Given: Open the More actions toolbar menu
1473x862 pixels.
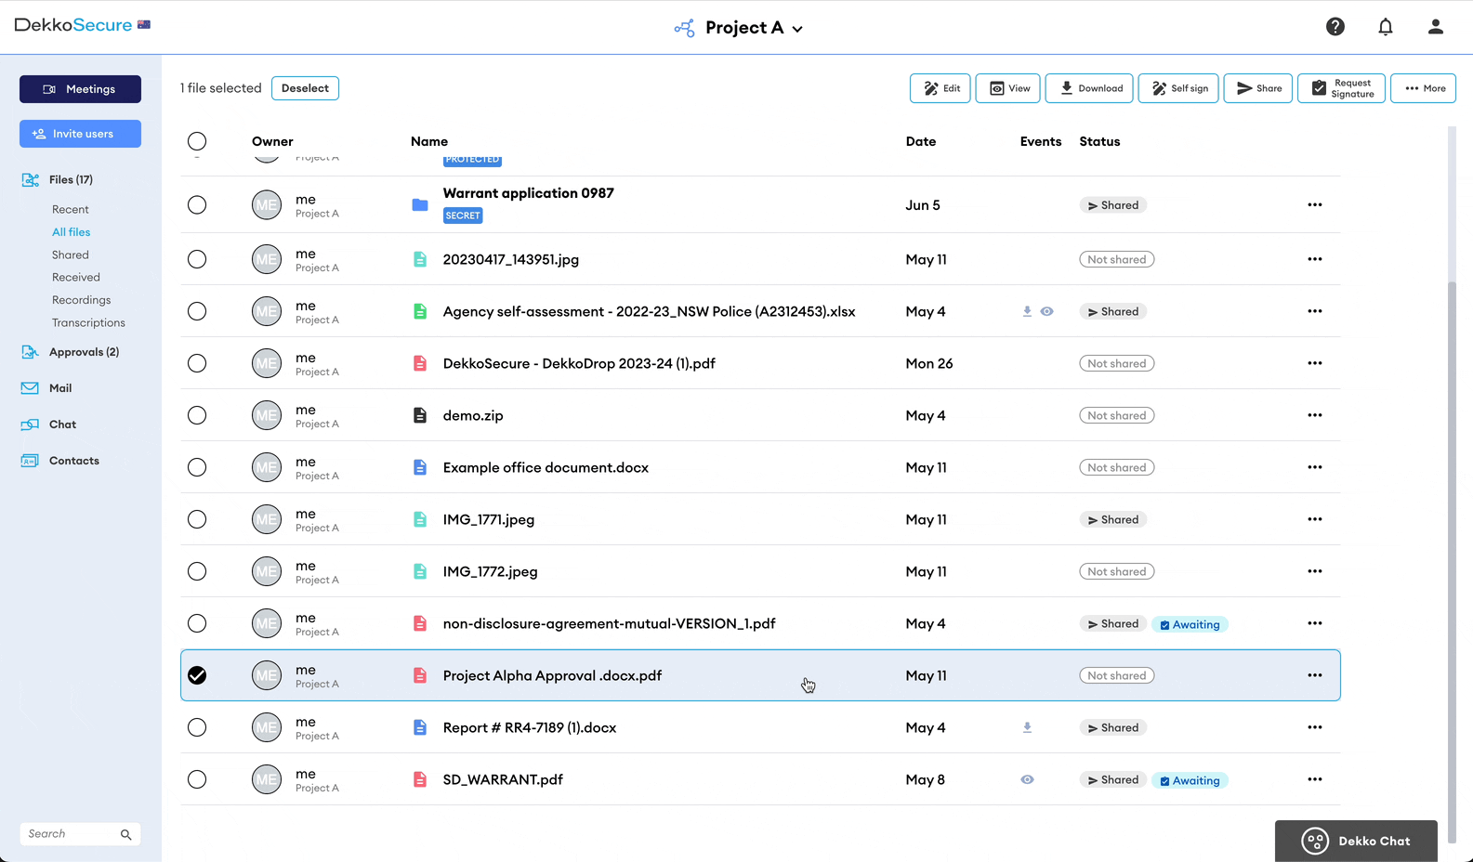Looking at the screenshot, I should tap(1423, 88).
